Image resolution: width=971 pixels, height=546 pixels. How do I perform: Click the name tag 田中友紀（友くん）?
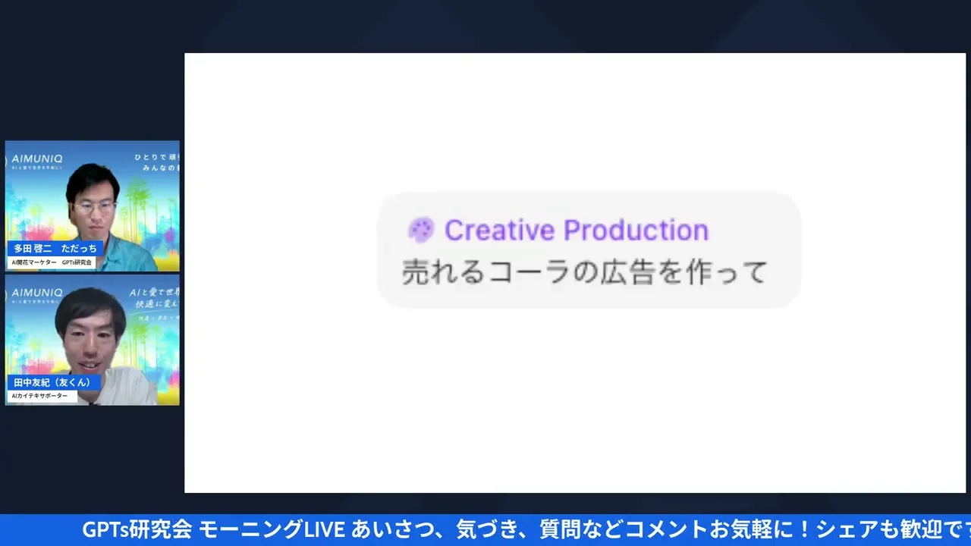click(53, 382)
